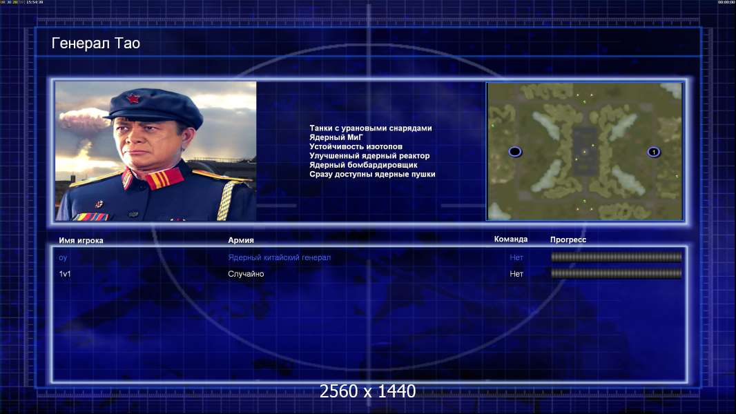Click the Прогресс column header
Image resolution: width=736 pixels, height=414 pixels.
coord(568,239)
